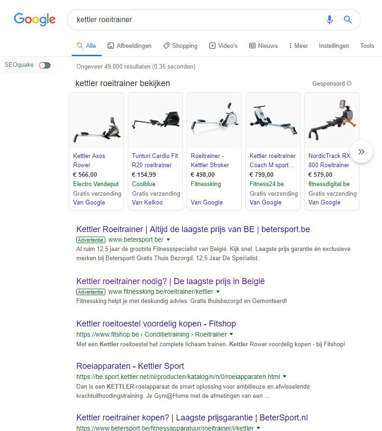Open Instellingen
The height and width of the screenshot is (431, 382).
(334, 46)
